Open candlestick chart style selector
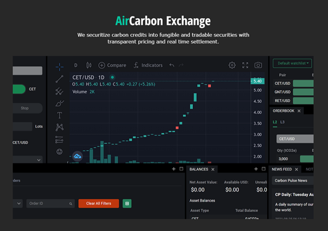 click(x=89, y=65)
